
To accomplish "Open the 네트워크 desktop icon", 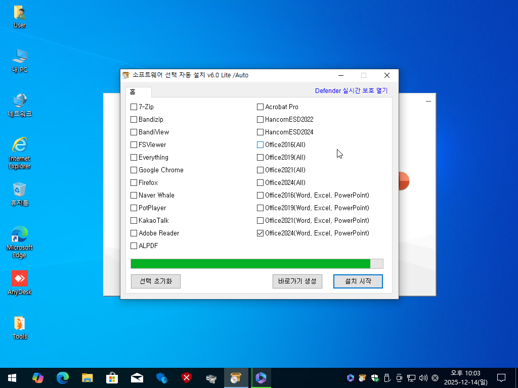I will click(20, 105).
